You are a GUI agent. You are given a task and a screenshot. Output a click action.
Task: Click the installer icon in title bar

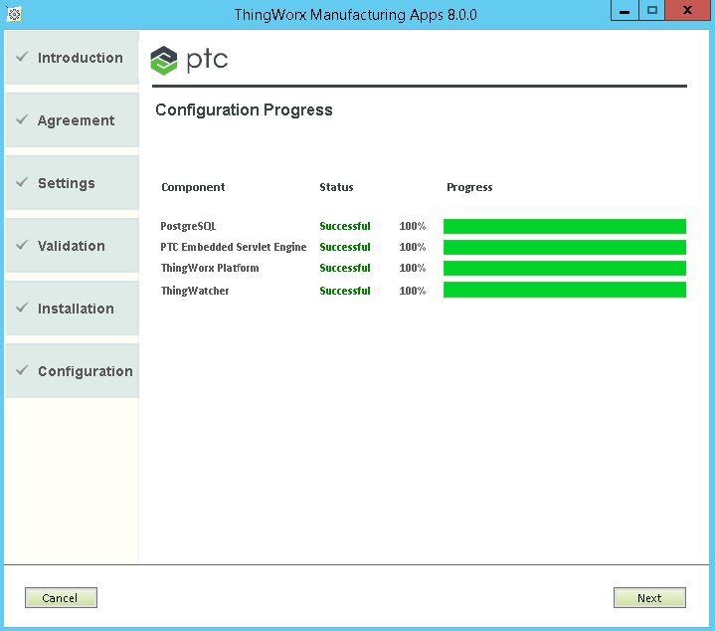[14, 14]
